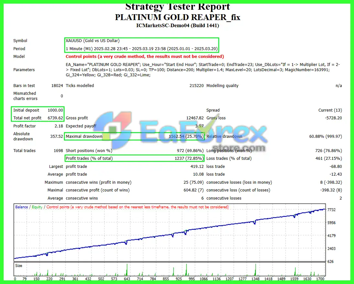Click the "PLATINUM GOLD REAPER_fix" report heading
The image size is (354, 284).
click(x=178, y=17)
